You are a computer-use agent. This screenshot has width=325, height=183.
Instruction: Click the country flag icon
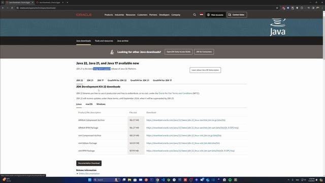click(x=201, y=15)
